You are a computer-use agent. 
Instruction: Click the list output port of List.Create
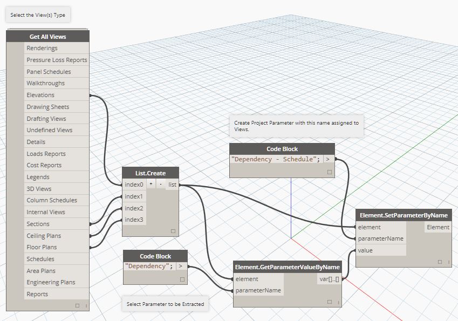point(172,185)
